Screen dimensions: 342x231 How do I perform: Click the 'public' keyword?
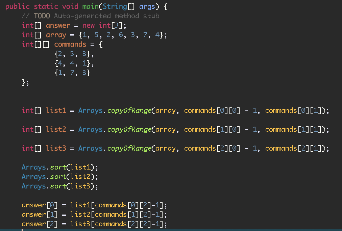(18, 6)
